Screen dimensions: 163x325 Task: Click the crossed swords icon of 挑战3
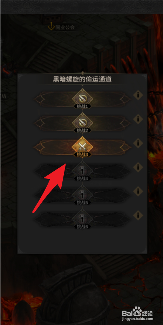point(82,147)
